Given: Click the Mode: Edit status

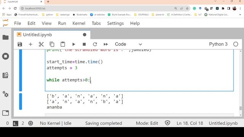Looking at the screenshot, I should (147, 123).
